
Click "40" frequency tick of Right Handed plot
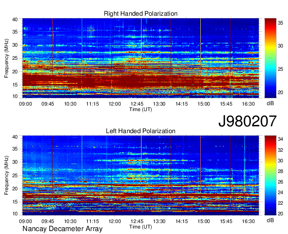[15, 19]
